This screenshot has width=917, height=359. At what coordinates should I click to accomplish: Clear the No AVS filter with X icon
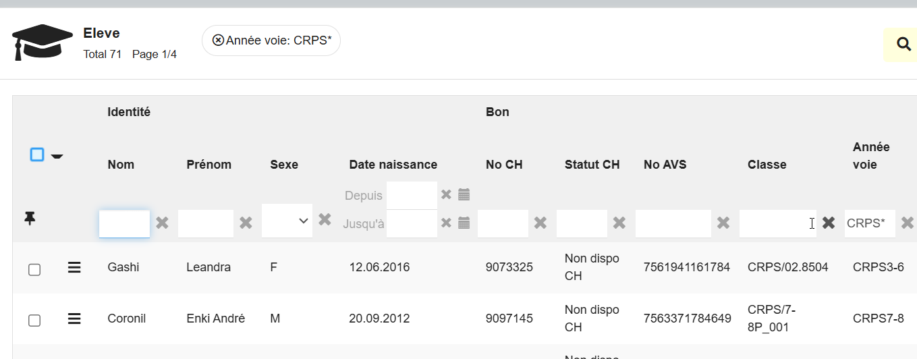(723, 223)
